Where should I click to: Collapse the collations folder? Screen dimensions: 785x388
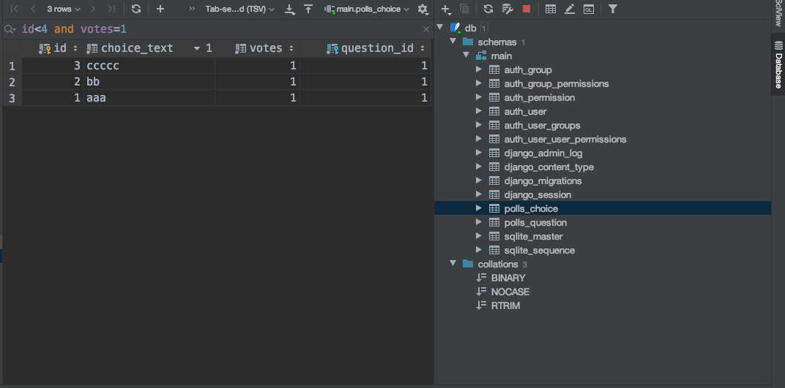point(453,264)
